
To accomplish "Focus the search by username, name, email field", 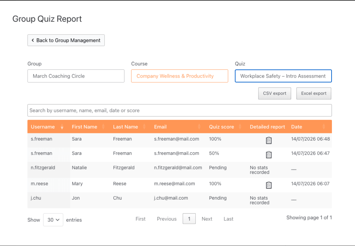I will (x=180, y=110).
